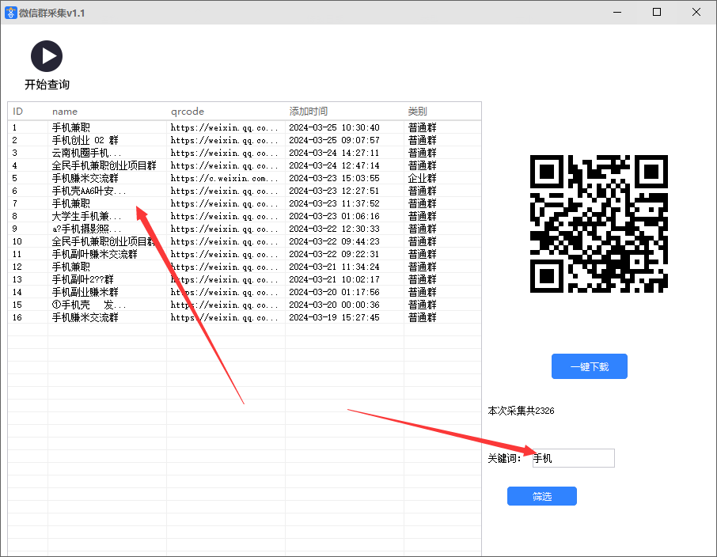
Task: Select the 云南机圈手机 group row
Action: (87, 153)
